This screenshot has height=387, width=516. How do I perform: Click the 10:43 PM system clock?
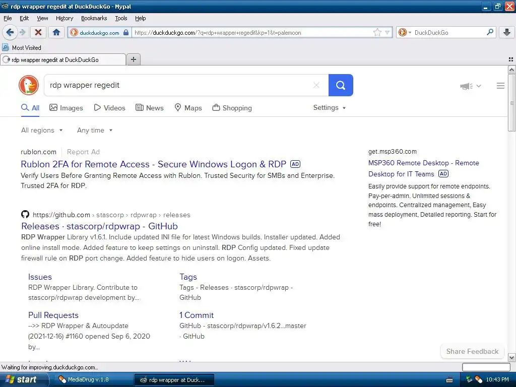(x=497, y=379)
